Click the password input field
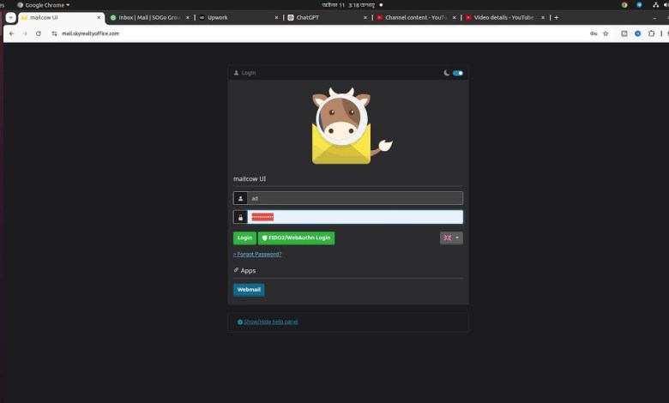This screenshot has width=669, height=403. (x=355, y=217)
